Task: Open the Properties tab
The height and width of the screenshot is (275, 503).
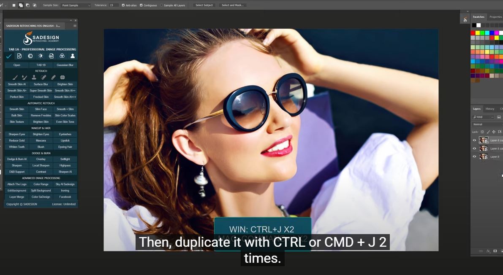Action: [x=495, y=17]
